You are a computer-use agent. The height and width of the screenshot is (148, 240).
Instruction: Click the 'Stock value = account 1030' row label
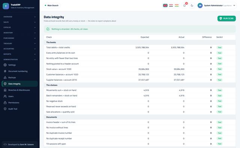[59, 69]
